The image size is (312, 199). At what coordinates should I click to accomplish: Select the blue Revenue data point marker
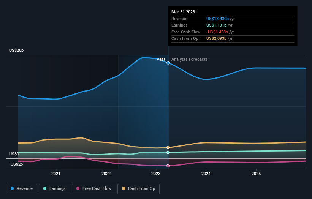pos(168,63)
